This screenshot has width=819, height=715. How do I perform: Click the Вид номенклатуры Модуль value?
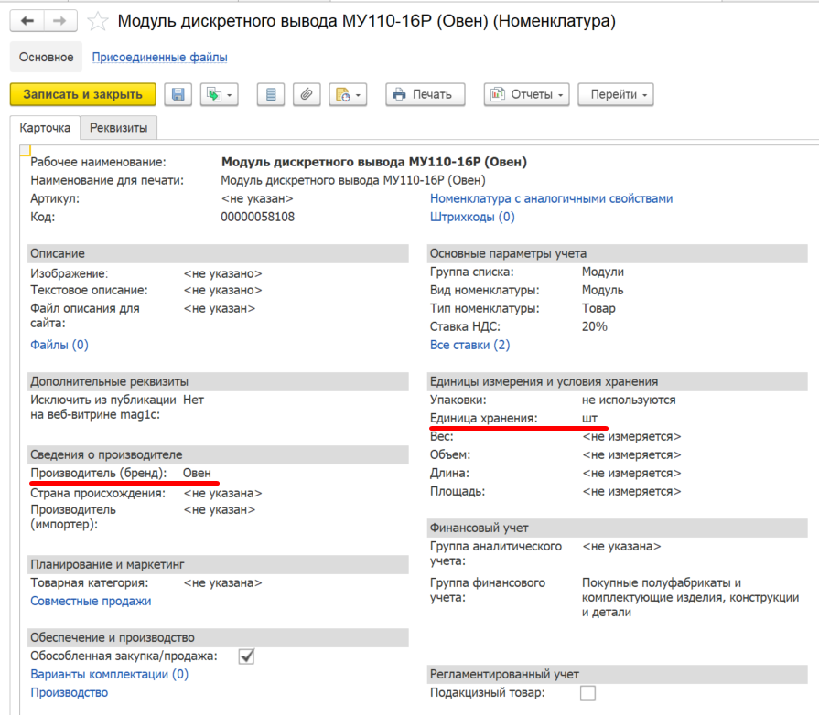[x=603, y=290]
